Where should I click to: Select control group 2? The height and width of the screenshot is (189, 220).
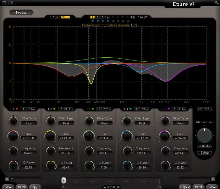(98, 17)
